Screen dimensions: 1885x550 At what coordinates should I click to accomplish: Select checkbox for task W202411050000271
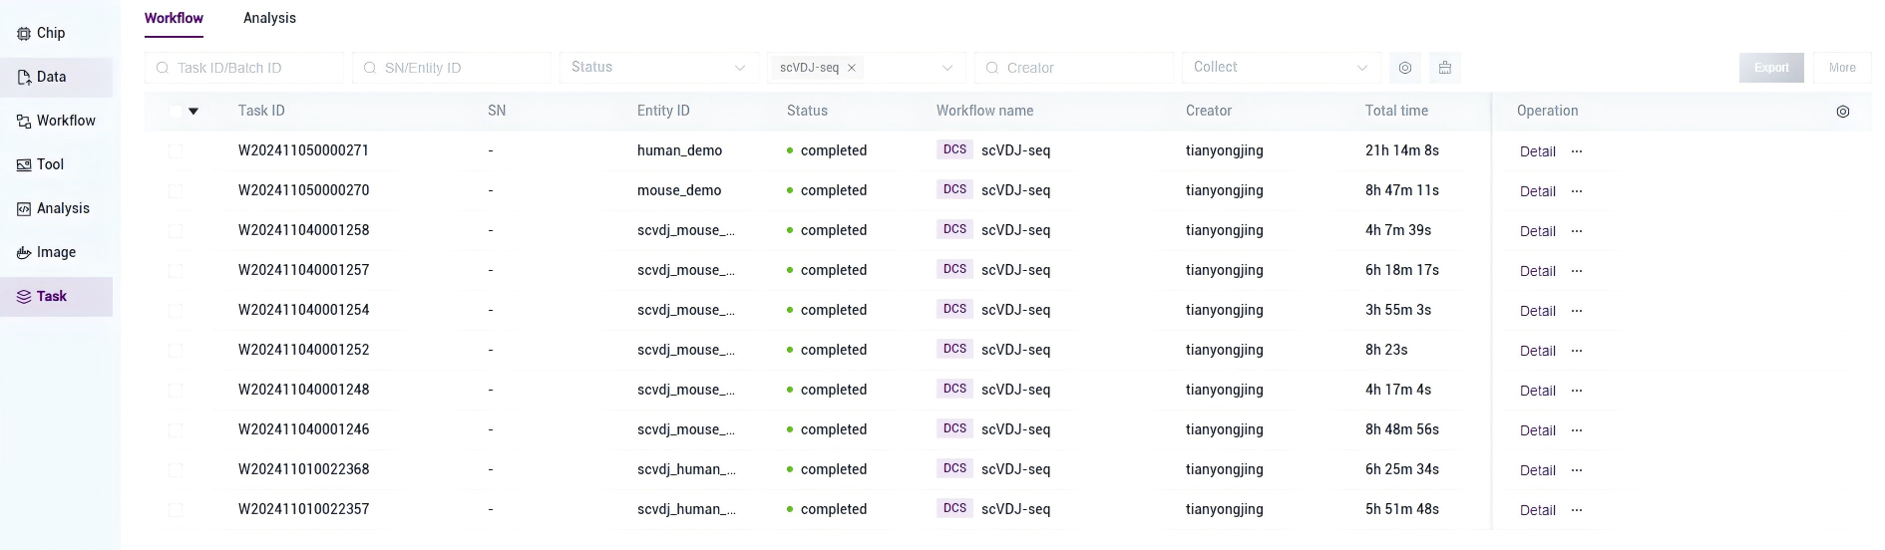[176, 150]
